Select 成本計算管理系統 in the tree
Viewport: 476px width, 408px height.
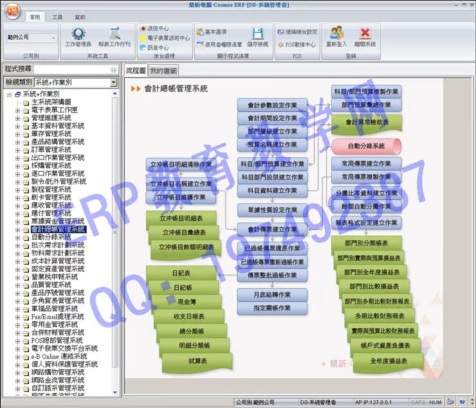pyautogui.click(x=58, y=261)
